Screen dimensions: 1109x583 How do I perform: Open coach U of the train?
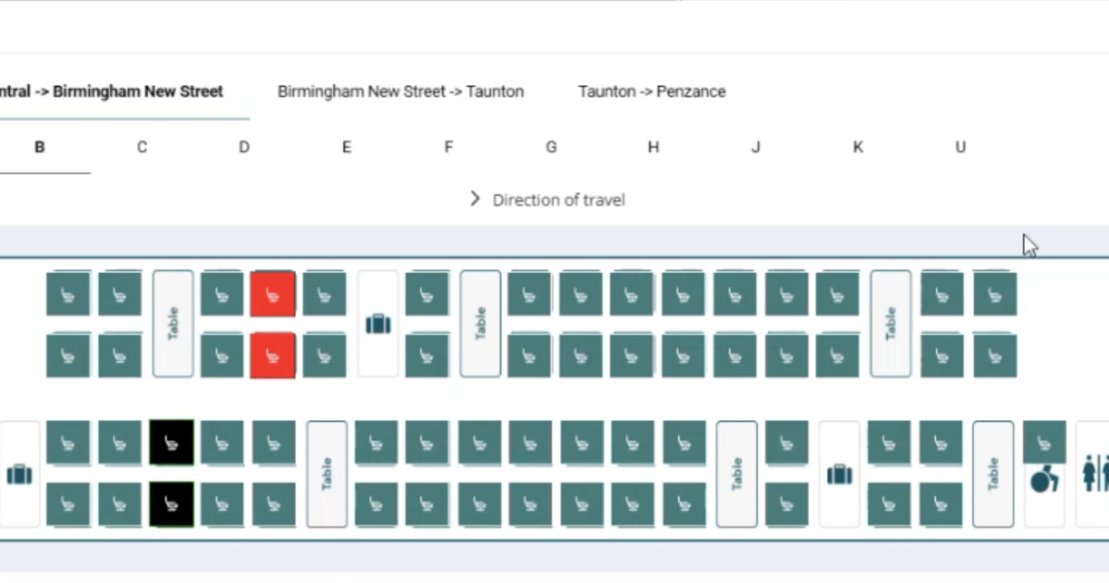[959, 146]
